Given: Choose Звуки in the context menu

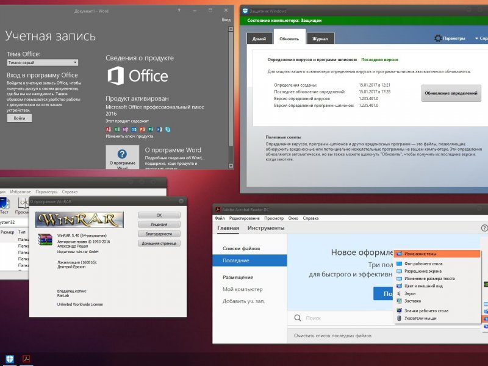Looking at the screenshot, I should [437, 293].
